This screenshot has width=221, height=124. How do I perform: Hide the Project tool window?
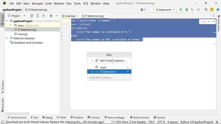[57, 16]
